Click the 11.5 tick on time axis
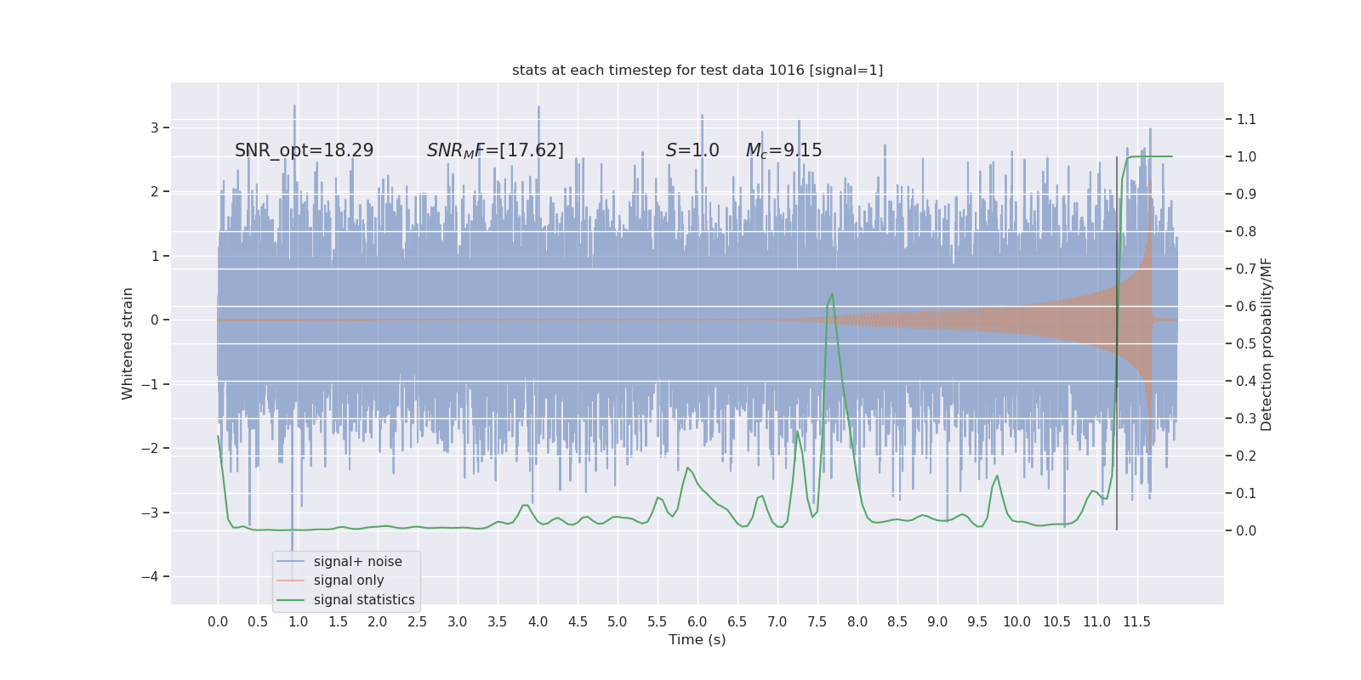The height and width of the screenshot is (680, 1361). pos(1136,622)
